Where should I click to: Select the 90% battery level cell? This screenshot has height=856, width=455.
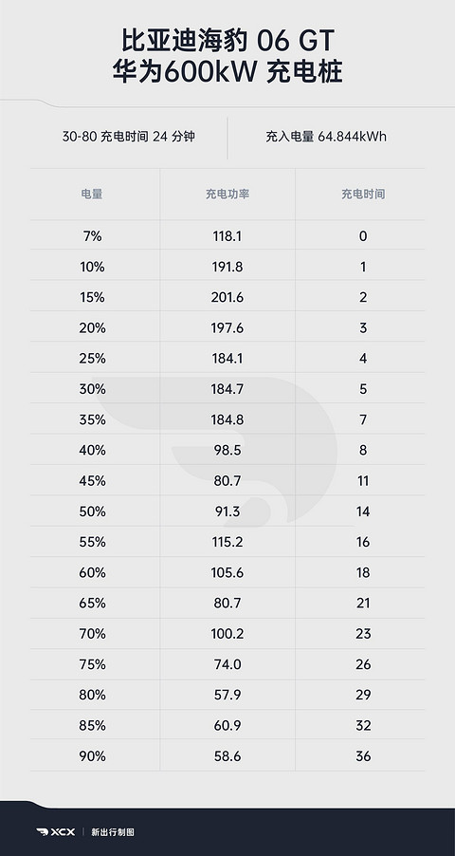coord(92,756)
